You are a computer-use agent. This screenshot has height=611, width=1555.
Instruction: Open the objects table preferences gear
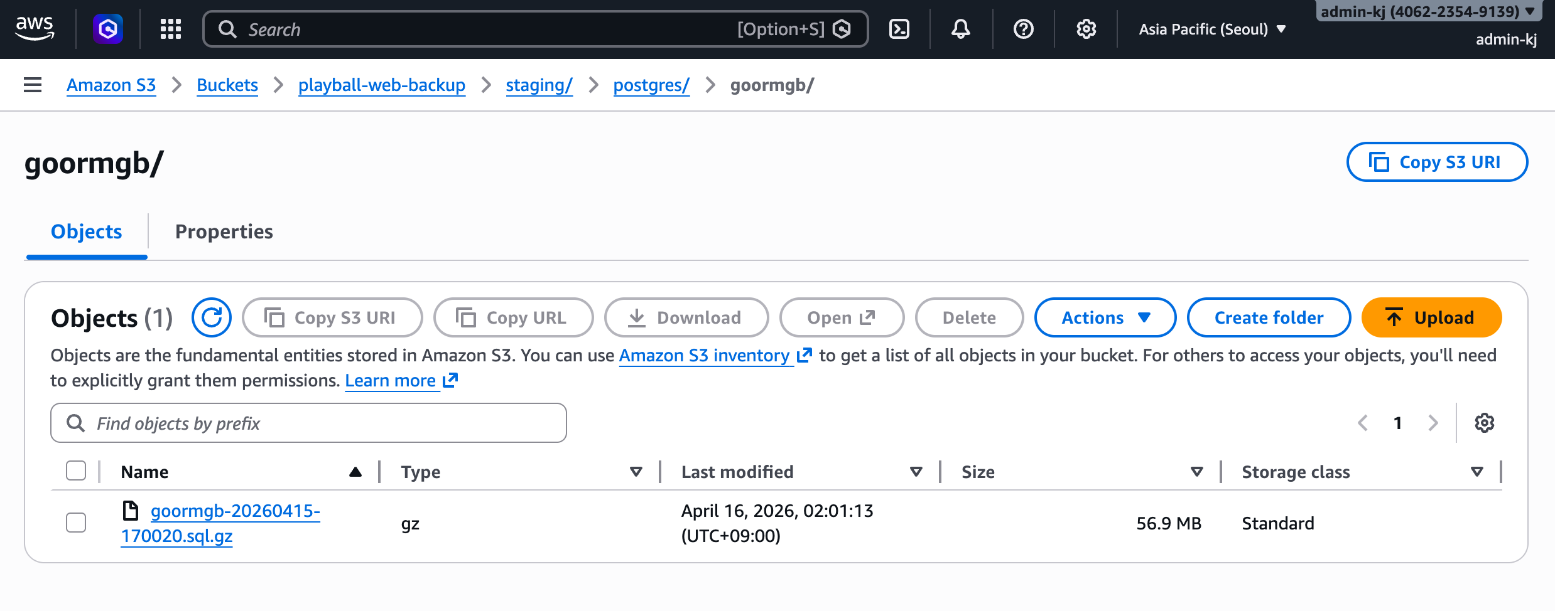1485,422
